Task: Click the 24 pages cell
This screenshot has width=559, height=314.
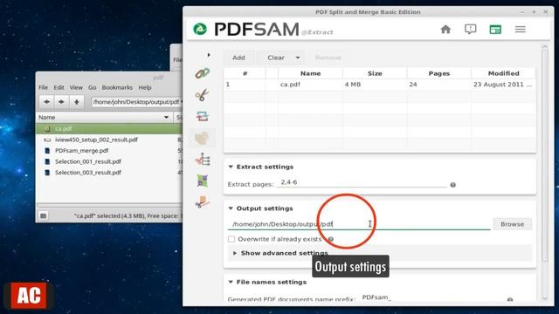Action: click(x=438, y=85)
